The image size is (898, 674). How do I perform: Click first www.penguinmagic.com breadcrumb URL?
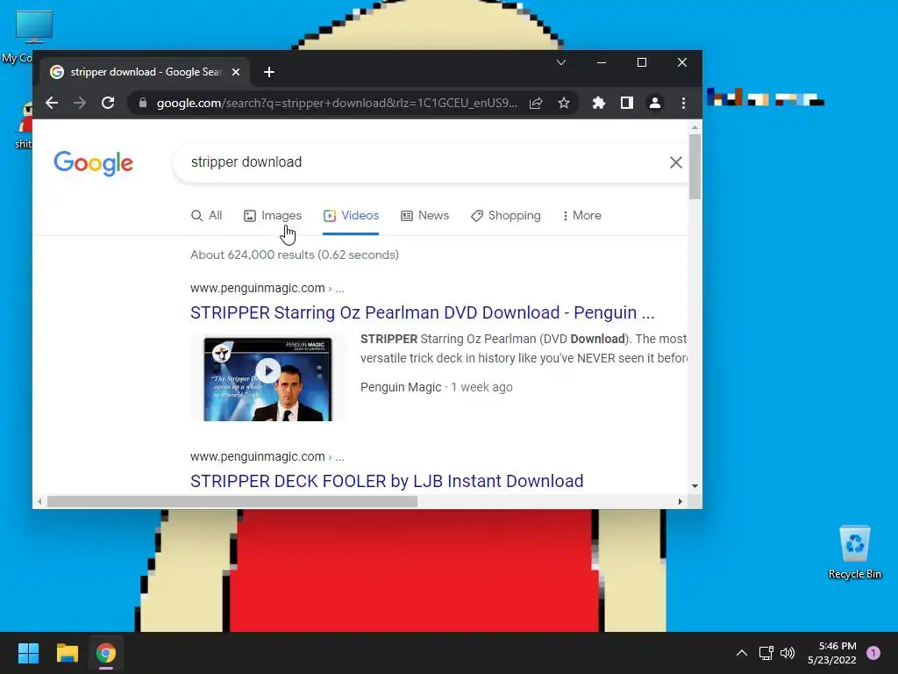[x=267, y=288]
